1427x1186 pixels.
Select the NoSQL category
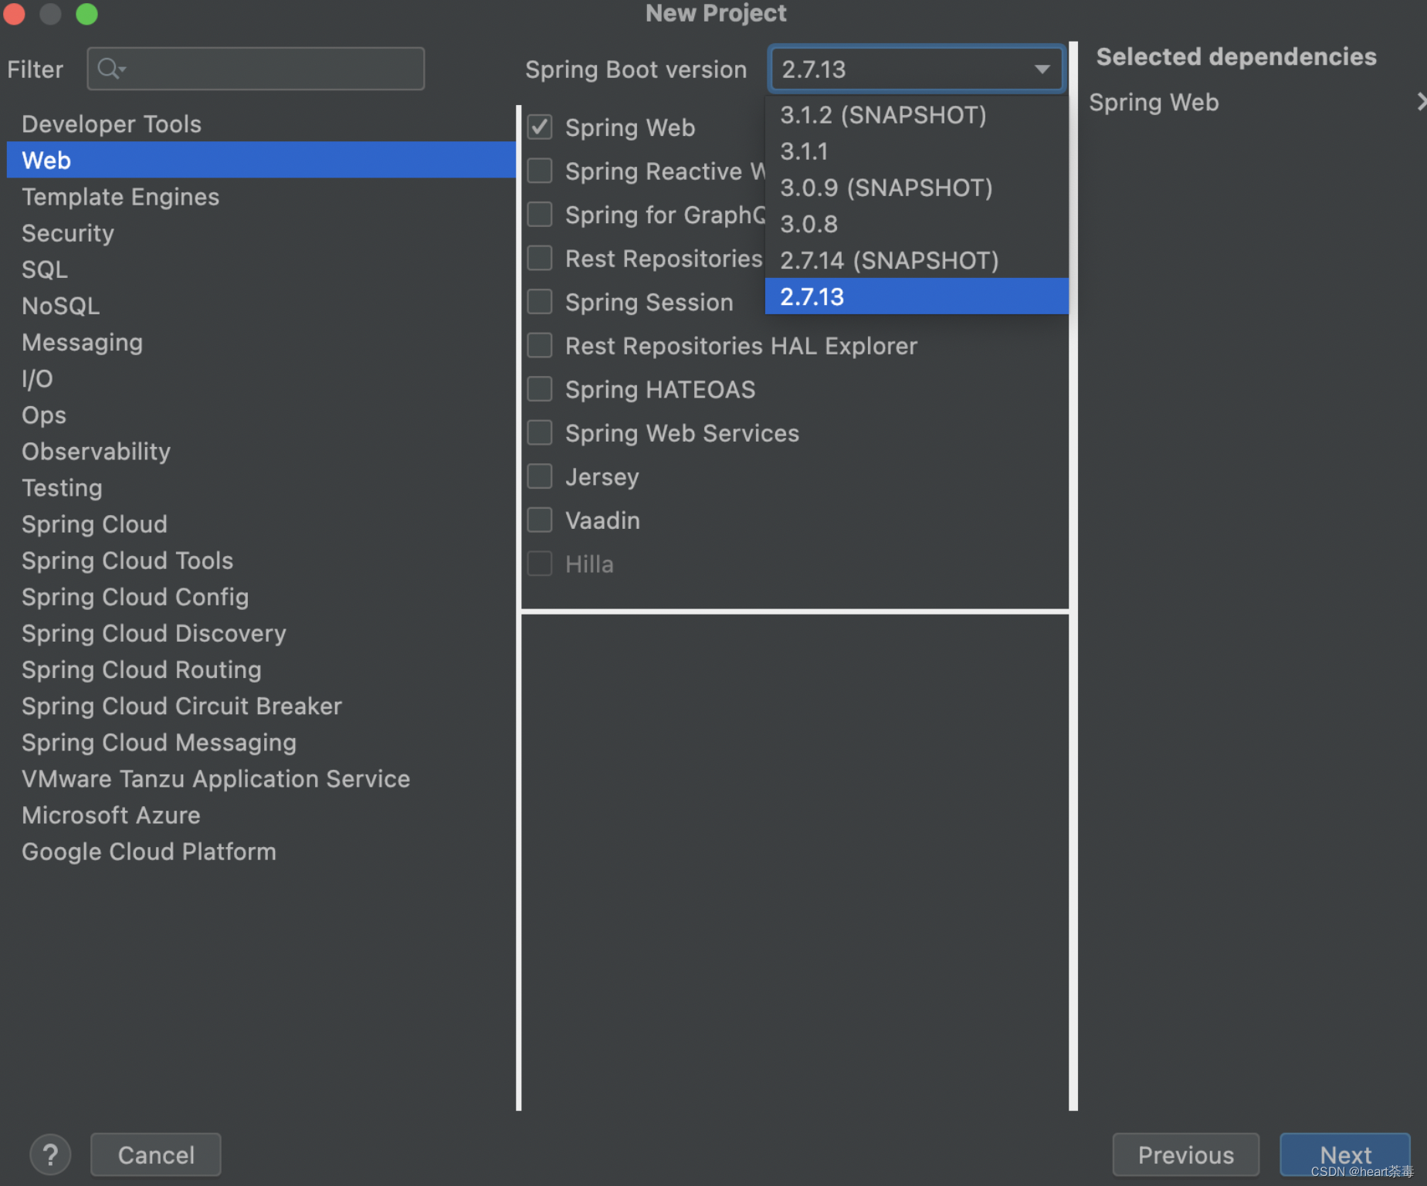click(261, 306)
